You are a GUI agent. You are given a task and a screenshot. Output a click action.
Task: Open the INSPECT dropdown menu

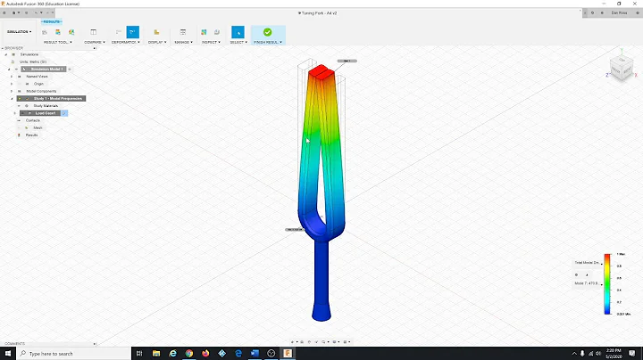click(x=211, y=42)
